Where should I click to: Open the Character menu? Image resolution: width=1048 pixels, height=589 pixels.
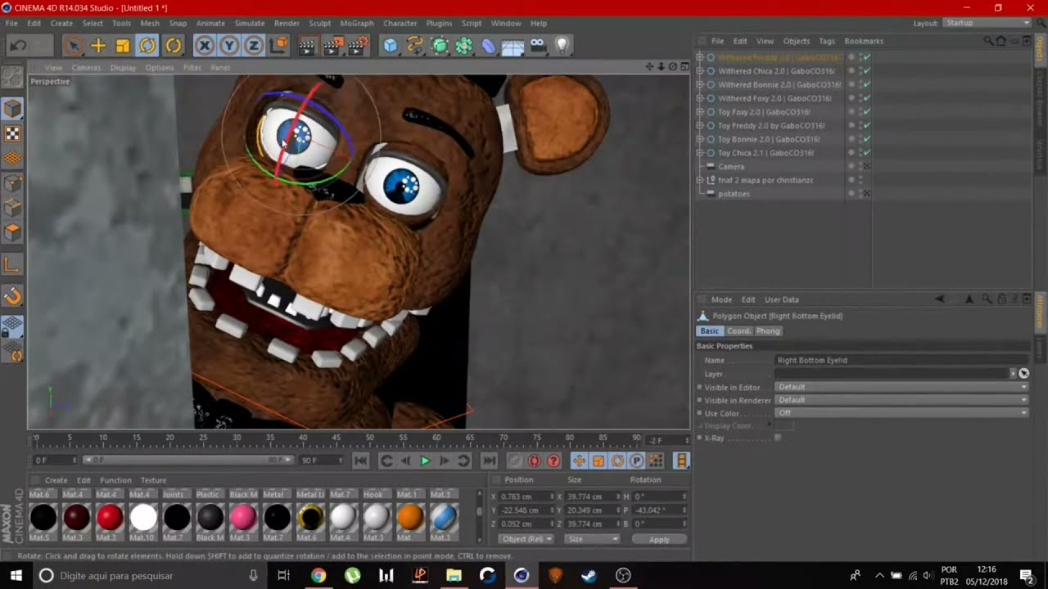[x=400, y=23]
